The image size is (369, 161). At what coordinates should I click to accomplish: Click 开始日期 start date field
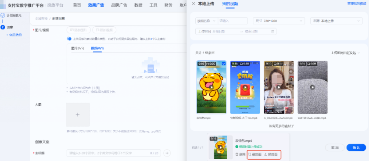click(x=219, y=31)
